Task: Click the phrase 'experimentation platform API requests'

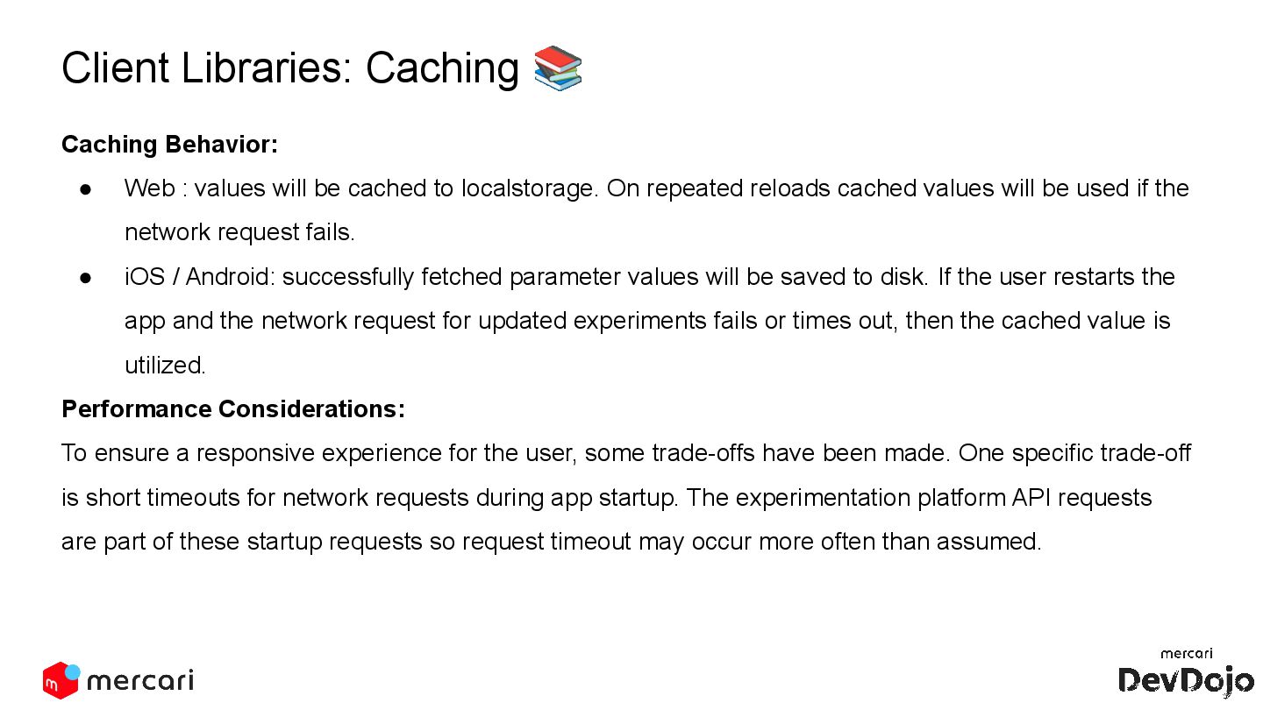Action: 944,498
